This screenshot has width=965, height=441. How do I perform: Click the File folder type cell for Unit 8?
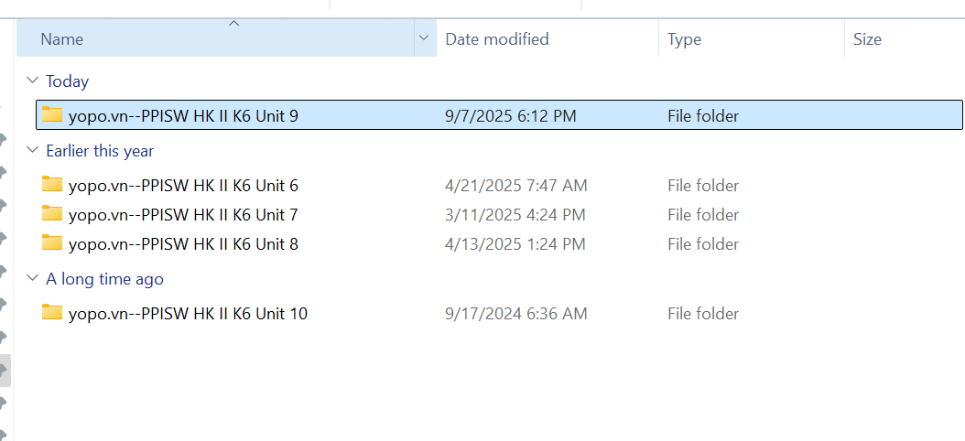(x=702, y=244)
